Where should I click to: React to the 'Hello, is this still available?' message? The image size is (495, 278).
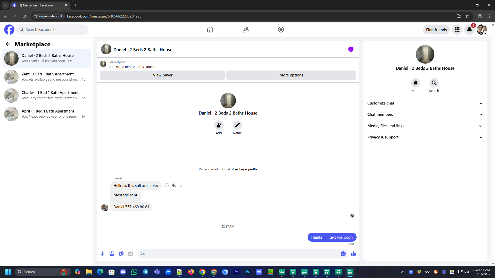(167, 185)
